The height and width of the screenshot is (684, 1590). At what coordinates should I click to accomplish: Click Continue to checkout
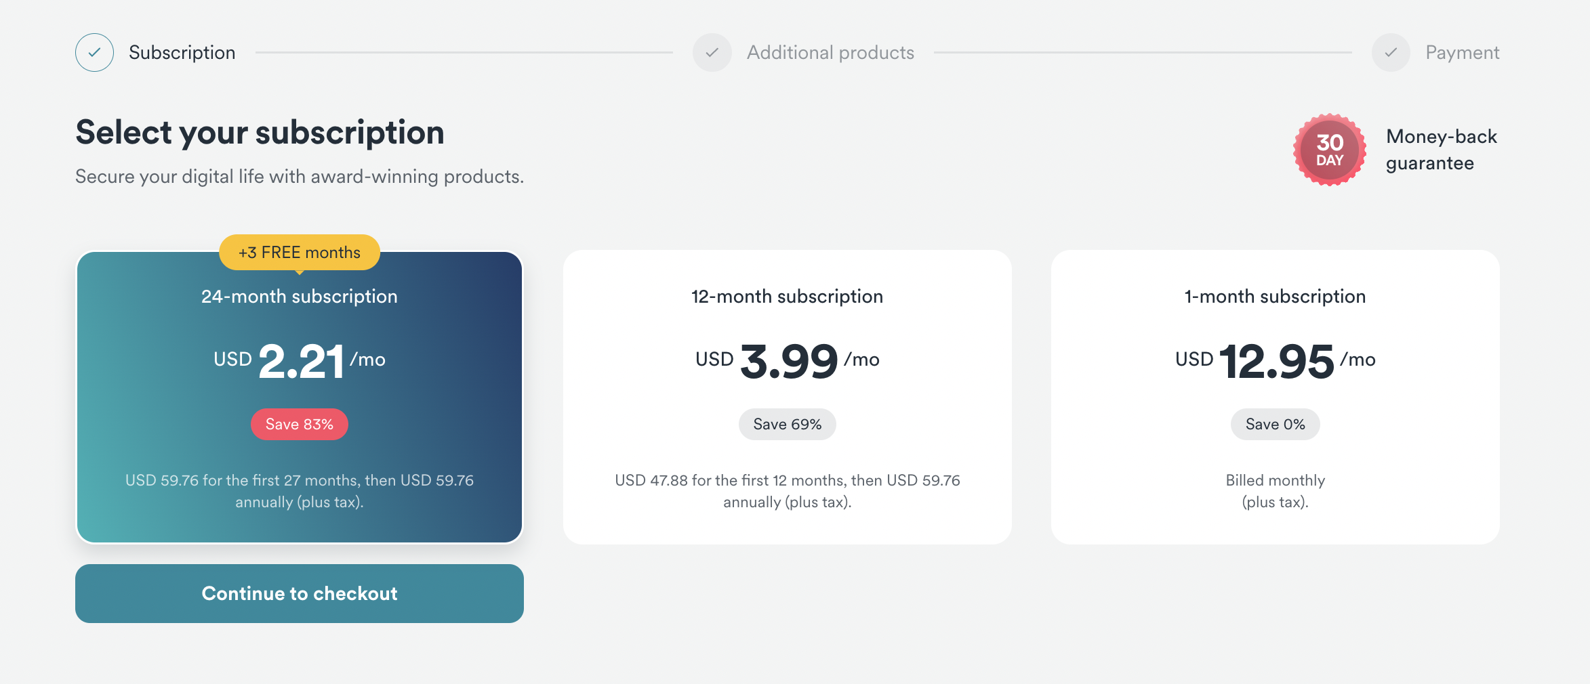pyautogui.click(x=299, y=593)
